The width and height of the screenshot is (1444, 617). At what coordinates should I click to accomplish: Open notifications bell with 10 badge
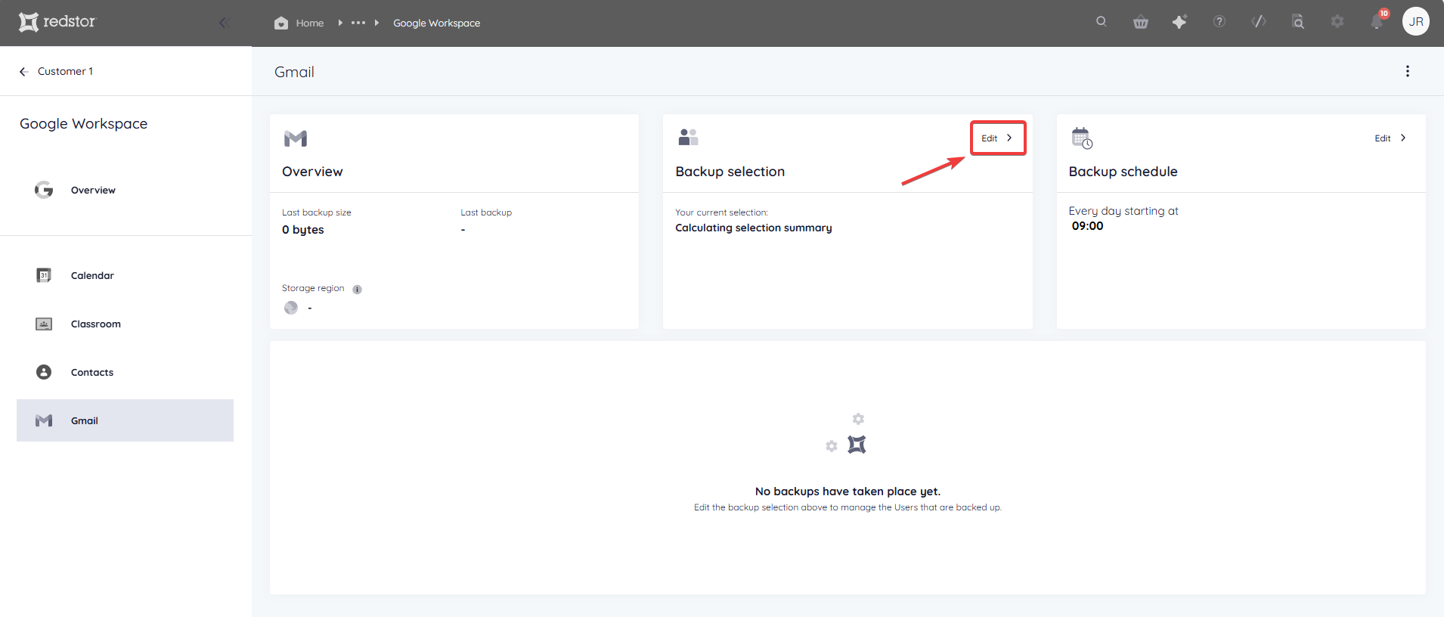pos(1377,21)
